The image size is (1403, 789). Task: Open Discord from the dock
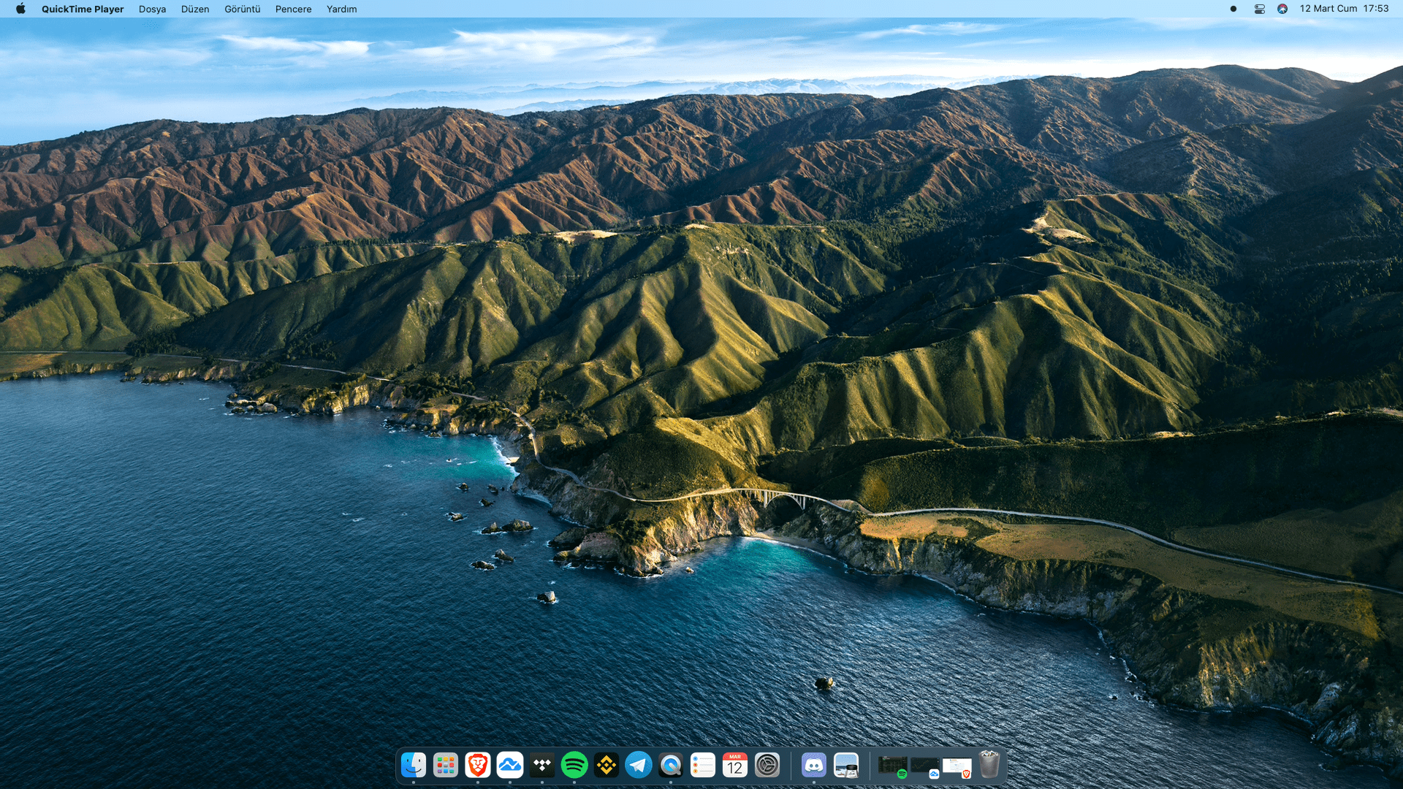coord(814,765)
